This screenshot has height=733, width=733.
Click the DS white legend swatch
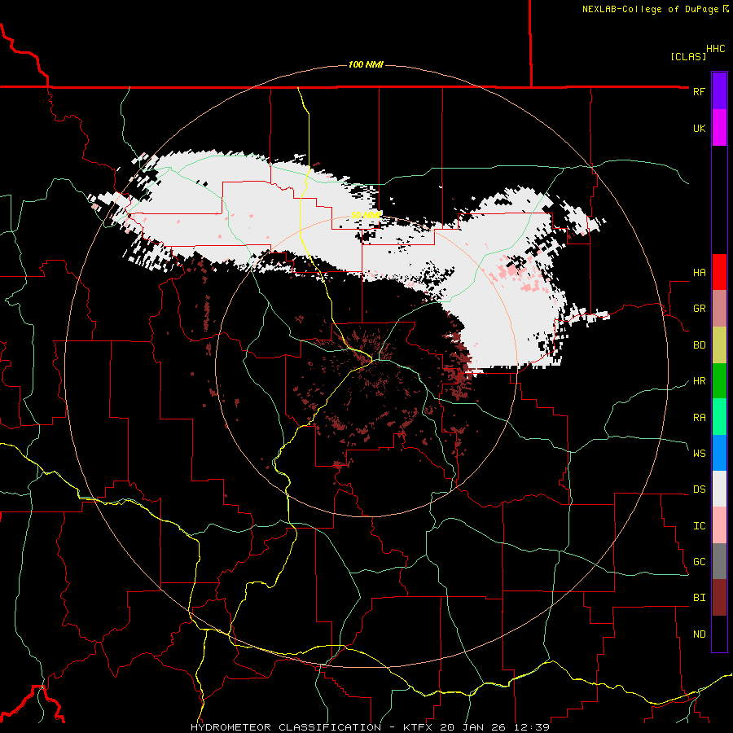719,489
